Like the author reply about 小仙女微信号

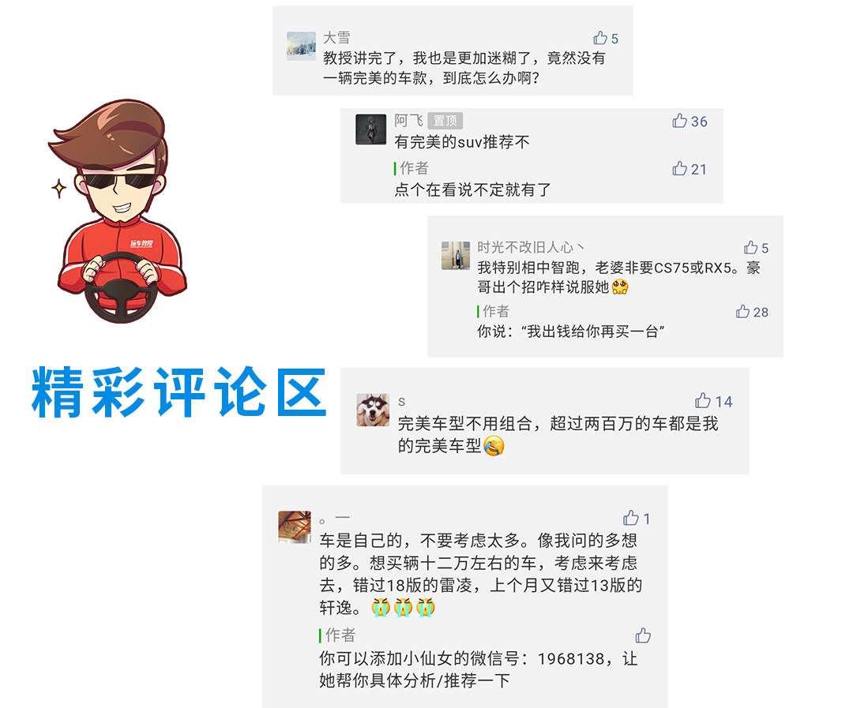[x=643, y=635]
